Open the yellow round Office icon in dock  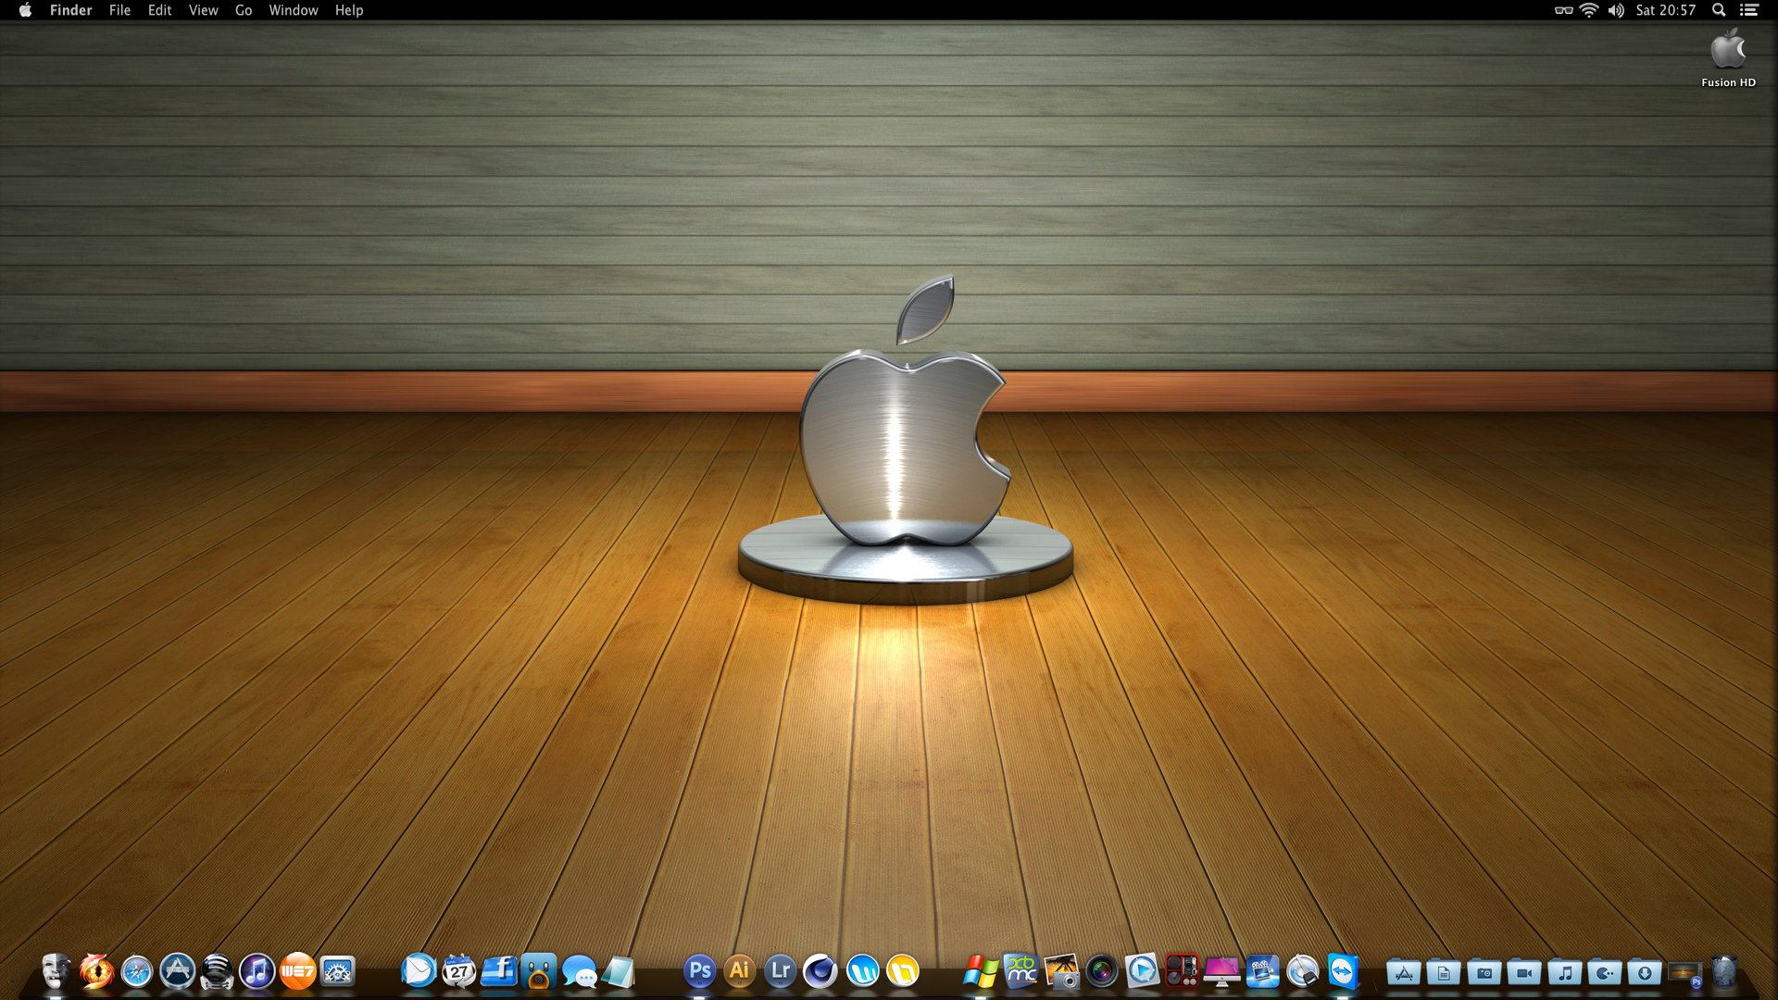click(x=903, y=971)
